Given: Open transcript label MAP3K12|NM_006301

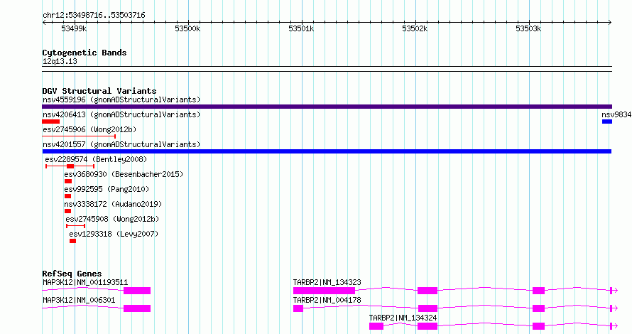Looking at the screenshot, I should pyautogui.click(x=79, y=300).
